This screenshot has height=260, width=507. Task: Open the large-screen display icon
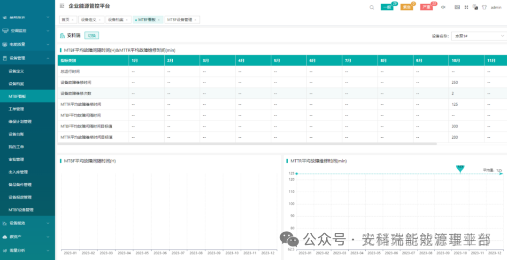click(457, 7)
